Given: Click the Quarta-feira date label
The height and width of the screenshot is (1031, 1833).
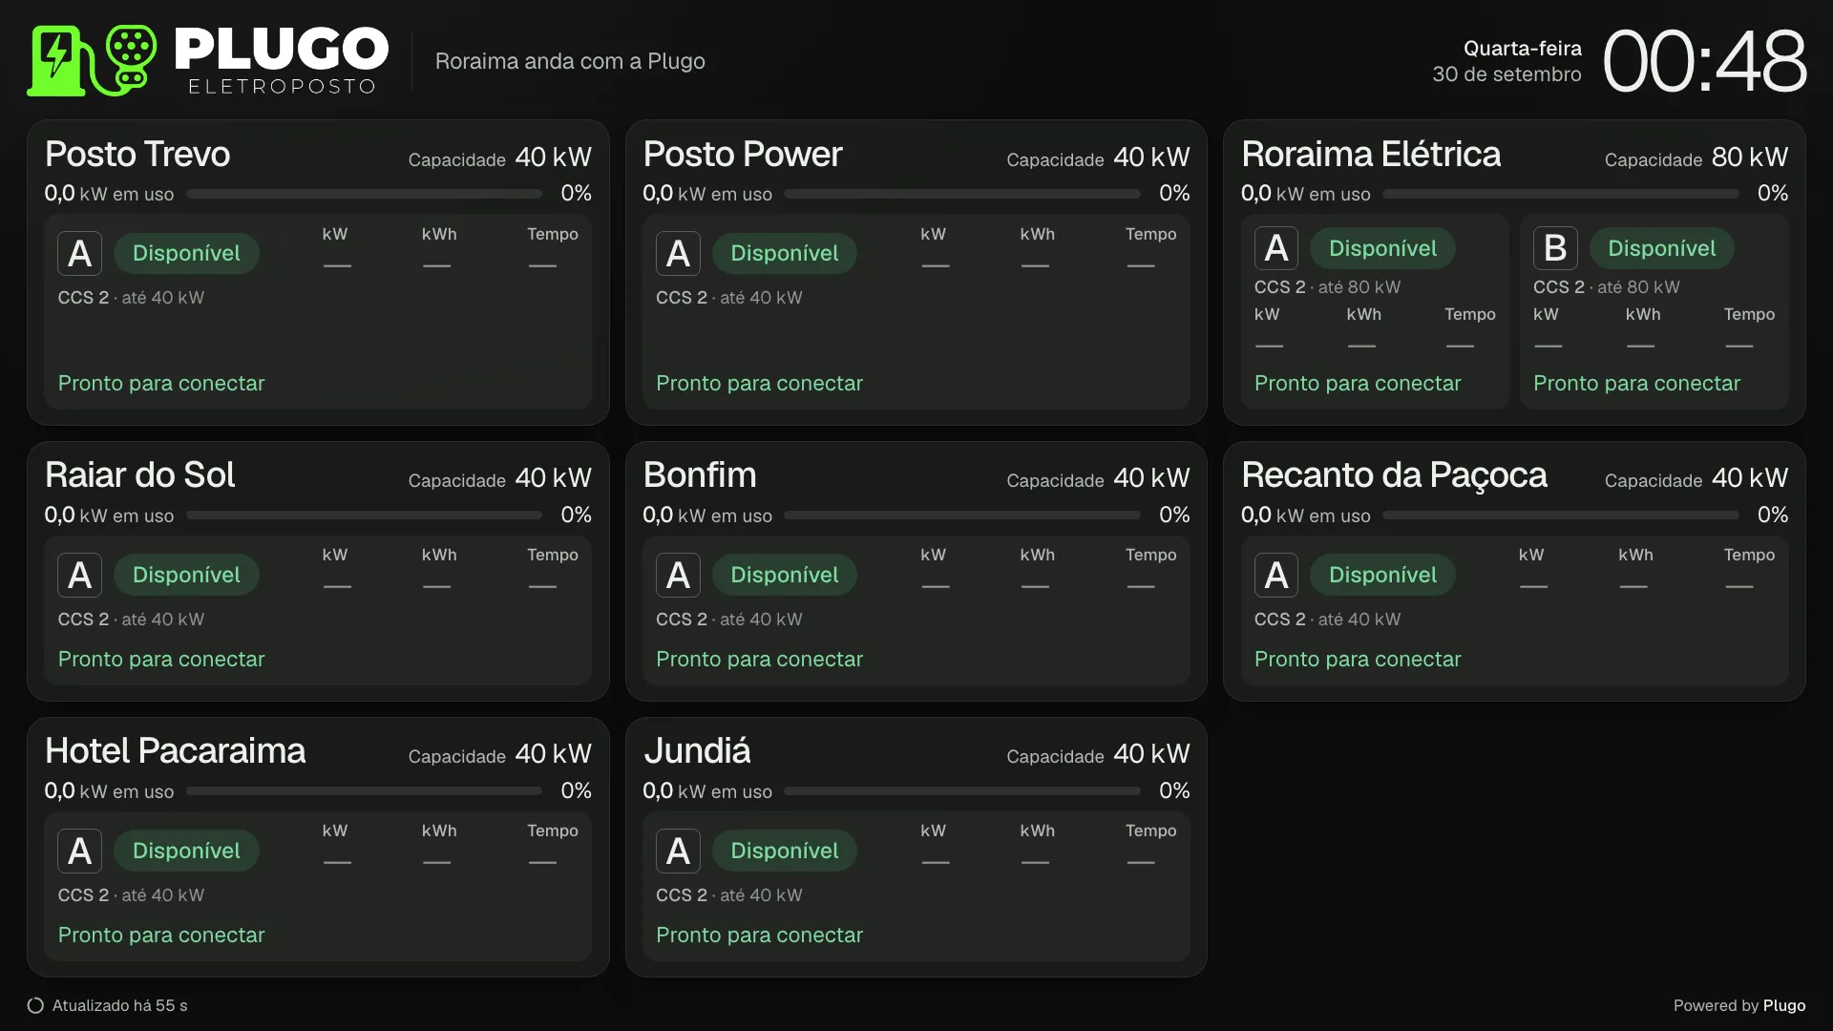Looking at the screenshot, I should 1523,48.
